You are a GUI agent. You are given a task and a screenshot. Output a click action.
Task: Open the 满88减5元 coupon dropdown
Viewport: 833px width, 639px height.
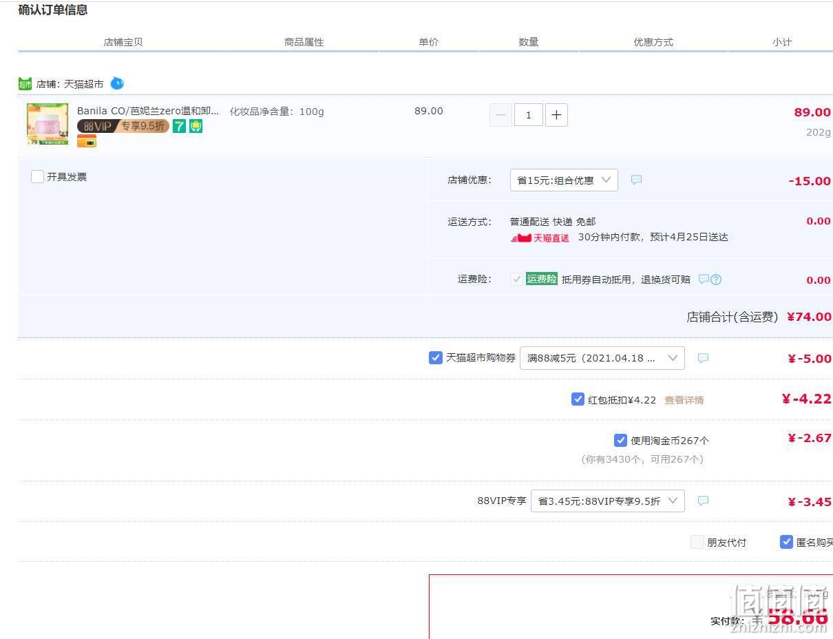click(602, 358)
